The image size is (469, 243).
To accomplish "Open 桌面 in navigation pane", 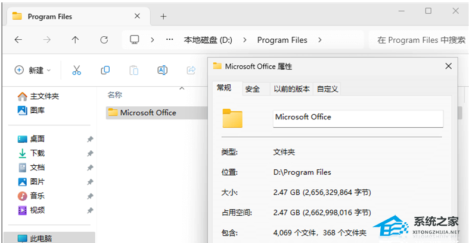I will (x=31, y=139).
